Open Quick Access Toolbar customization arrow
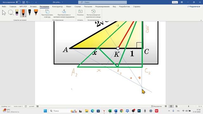203x114 pixels. [x=36, y=2]
